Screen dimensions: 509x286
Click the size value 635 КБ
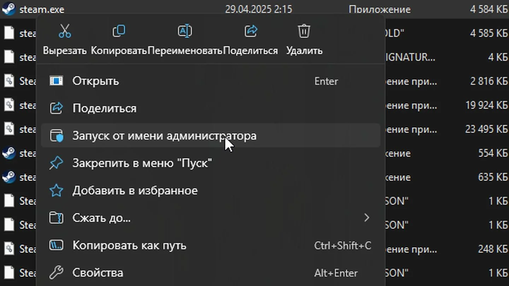coord(493,177)
